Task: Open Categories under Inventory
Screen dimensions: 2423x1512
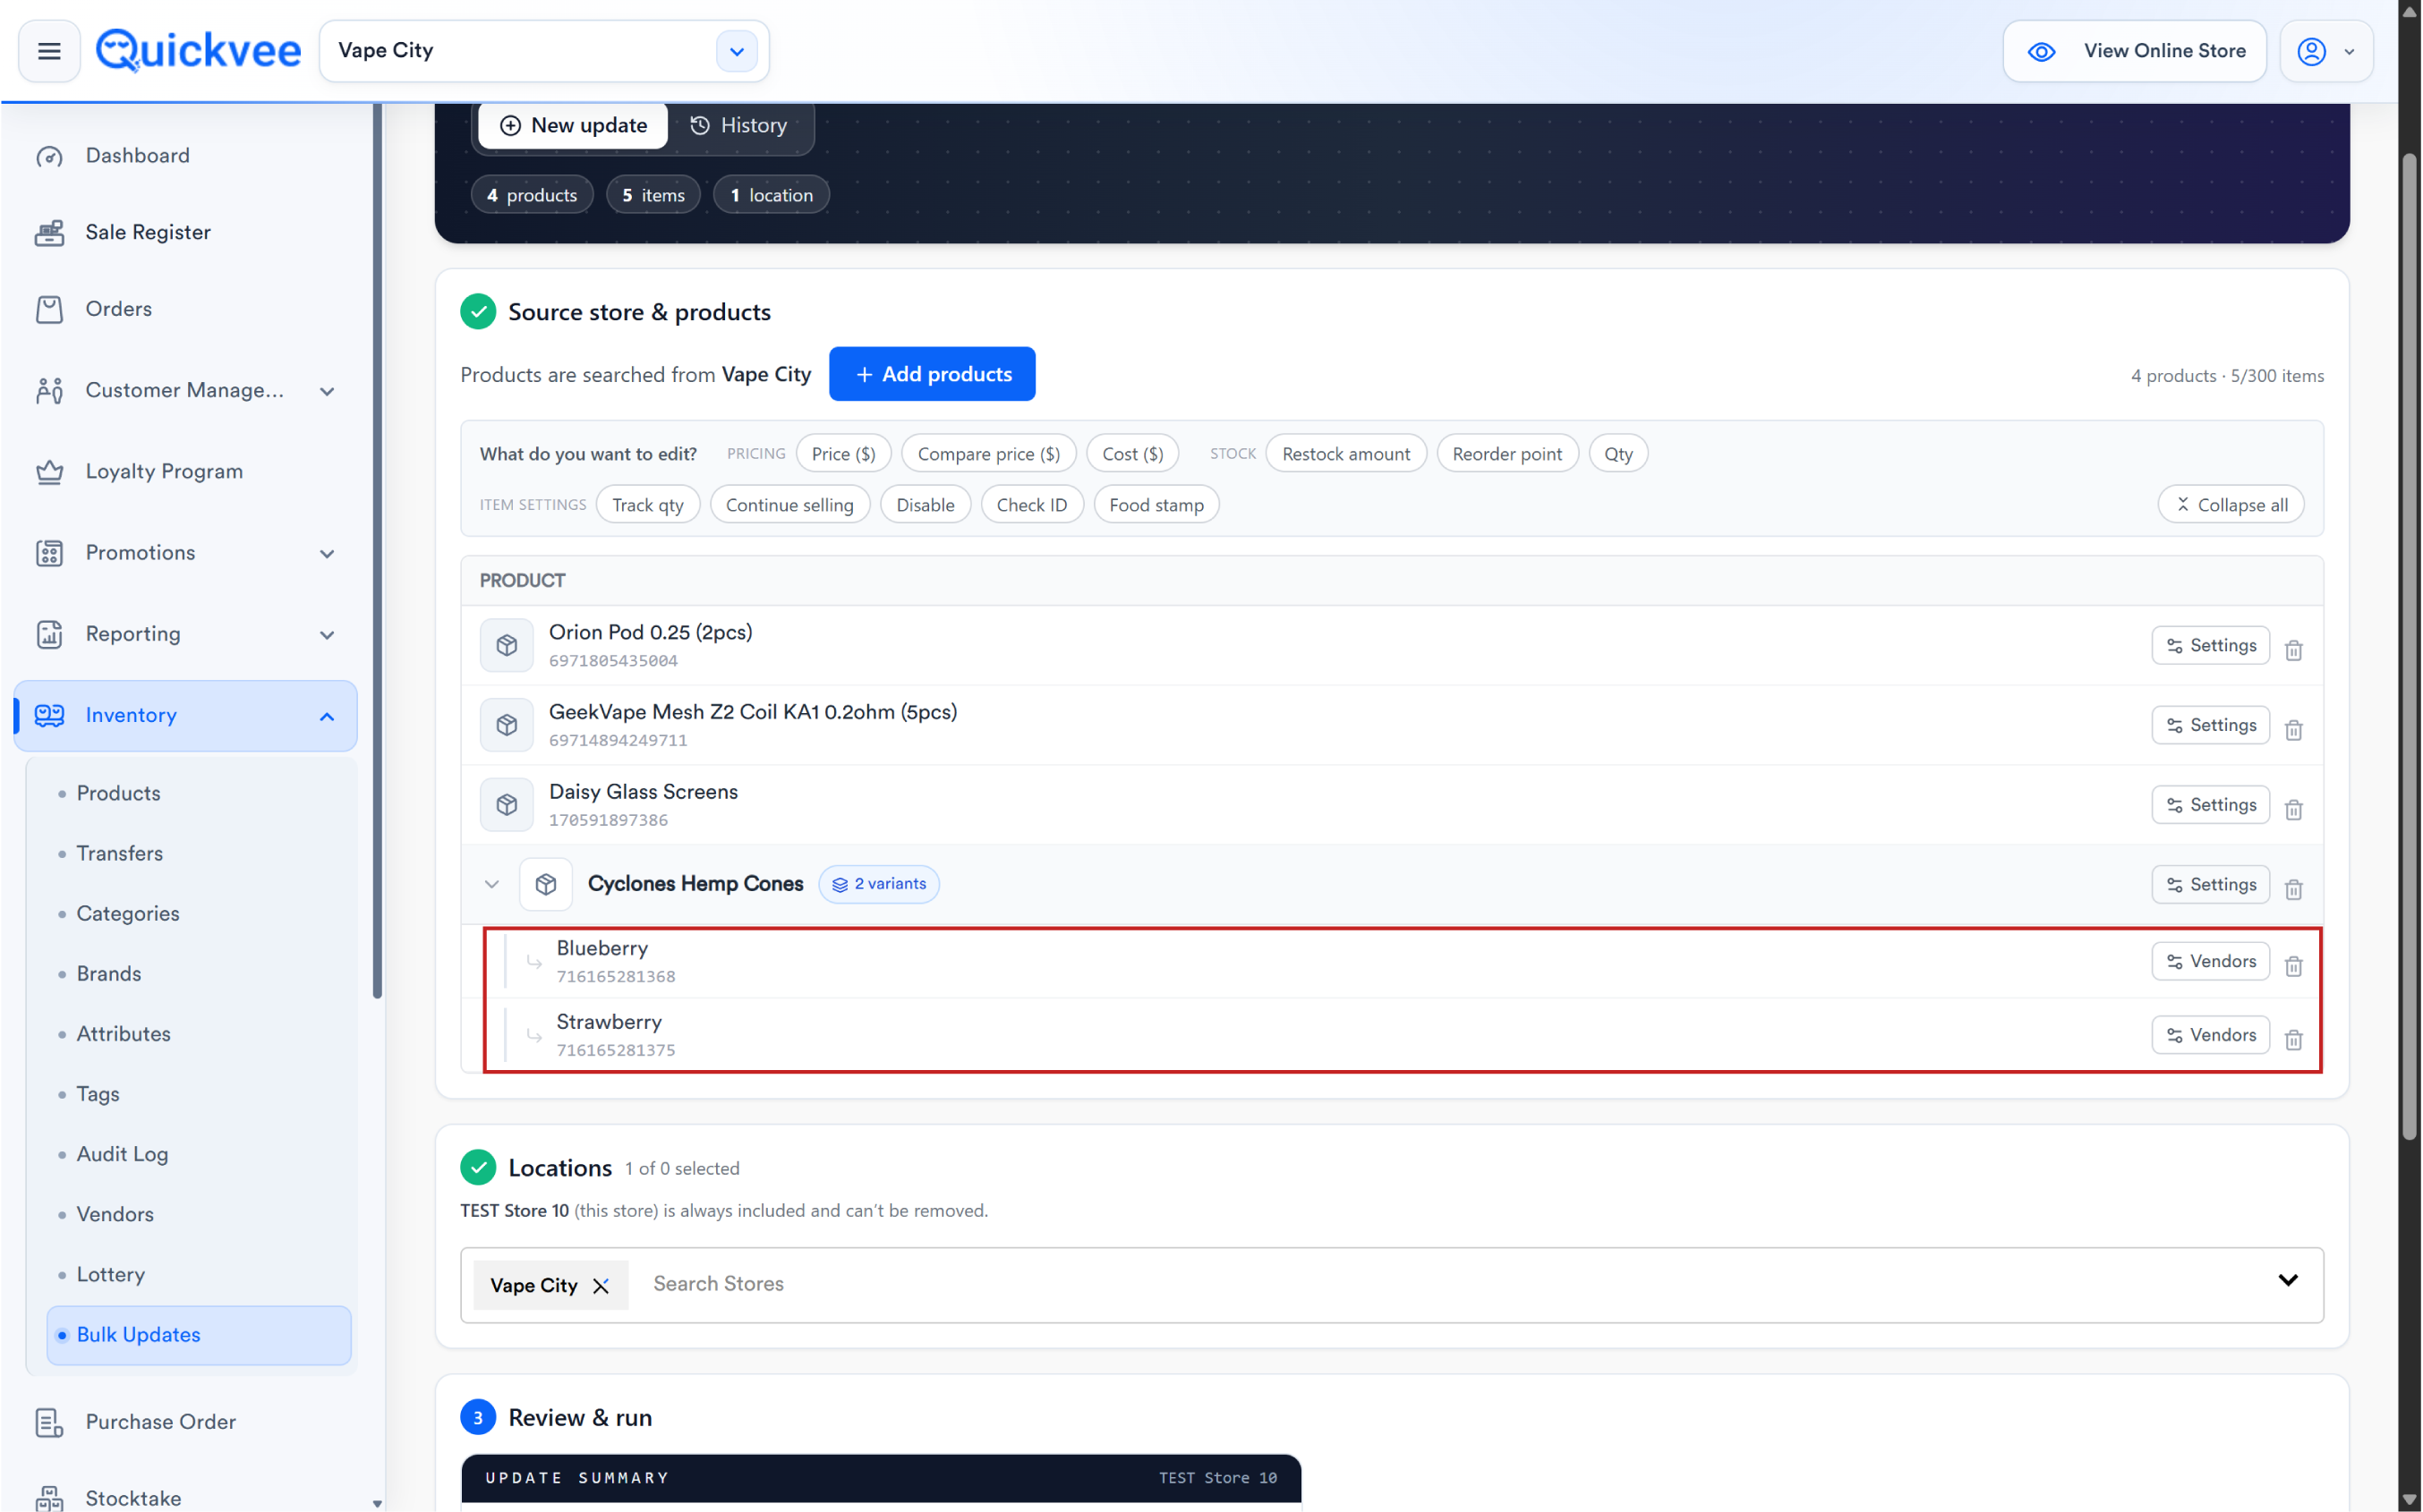Action: coord(128,914)
